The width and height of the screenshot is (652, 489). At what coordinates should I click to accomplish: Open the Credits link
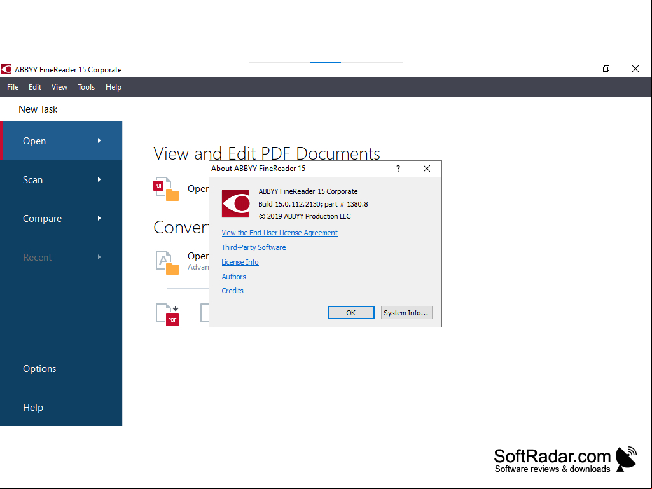point(232,291)
